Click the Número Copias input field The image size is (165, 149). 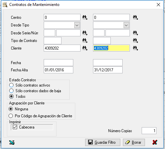click(149, 131)
